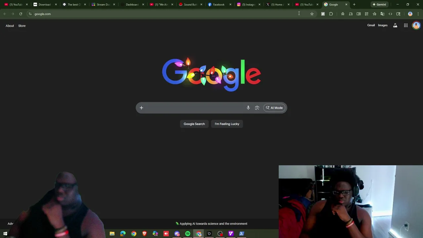Launch Microsoft Edge from the taskbar
Image resolution: width=423 pixels, height=238 pixels.
pyautogui.click(x=123, y=234)
